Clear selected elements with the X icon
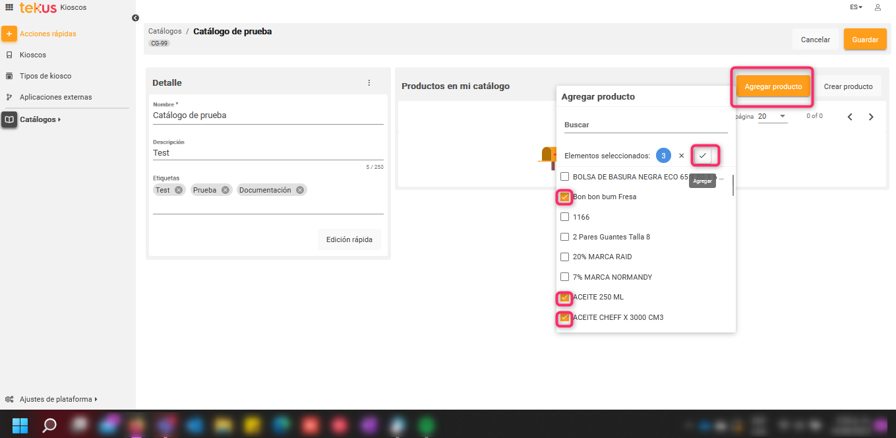This screenshot has width=896, height=438. 682,156
